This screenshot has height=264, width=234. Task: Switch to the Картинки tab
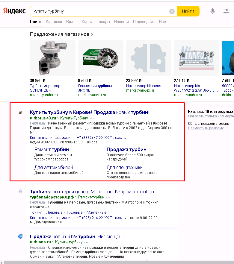point(54,22)
